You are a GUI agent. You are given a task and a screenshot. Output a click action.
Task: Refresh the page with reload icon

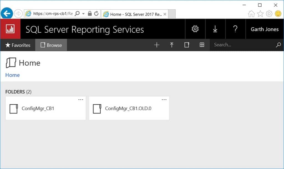click(x=96, y=14)
